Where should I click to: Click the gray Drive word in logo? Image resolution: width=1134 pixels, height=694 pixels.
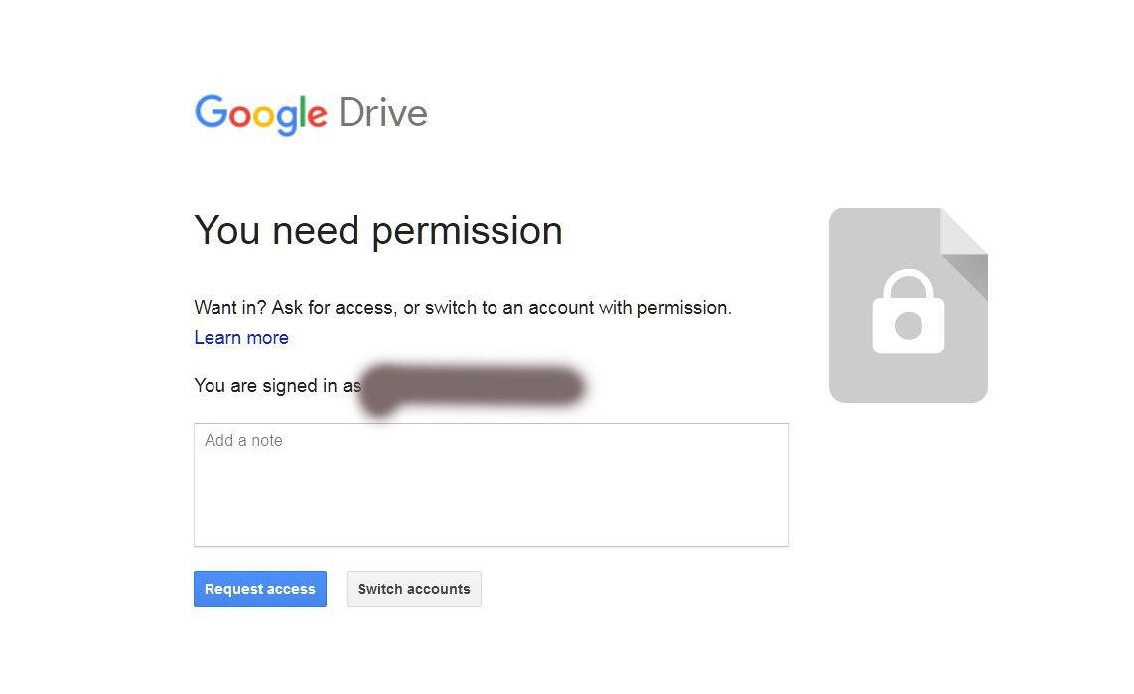point(382,113)
